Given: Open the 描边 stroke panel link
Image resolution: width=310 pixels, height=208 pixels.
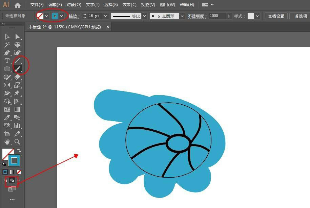Looking at the screenshot, I should (74, 16).
